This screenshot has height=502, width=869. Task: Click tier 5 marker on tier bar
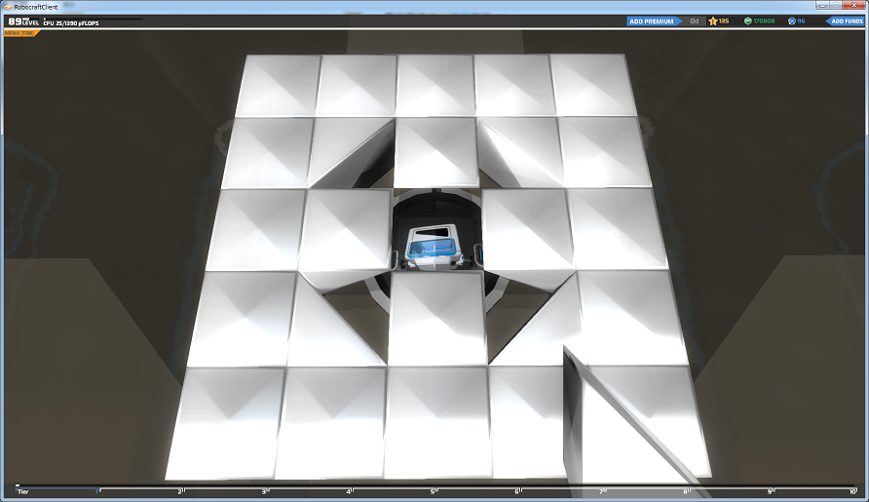point(434,491)
